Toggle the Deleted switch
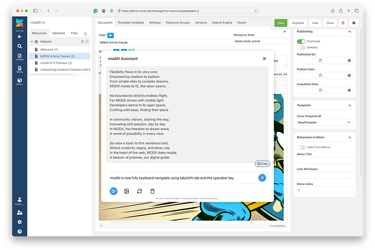This screenshot has height=250, width=375. (301, 47)
